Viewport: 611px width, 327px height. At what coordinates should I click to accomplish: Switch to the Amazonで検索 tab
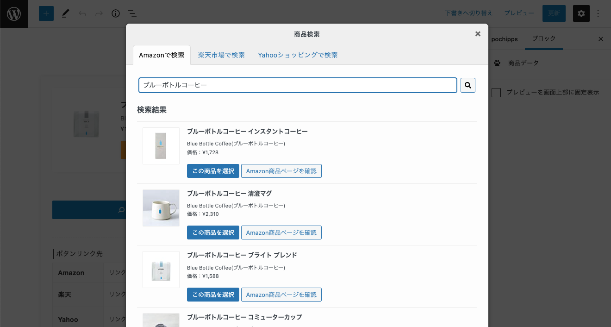[162, 55]
